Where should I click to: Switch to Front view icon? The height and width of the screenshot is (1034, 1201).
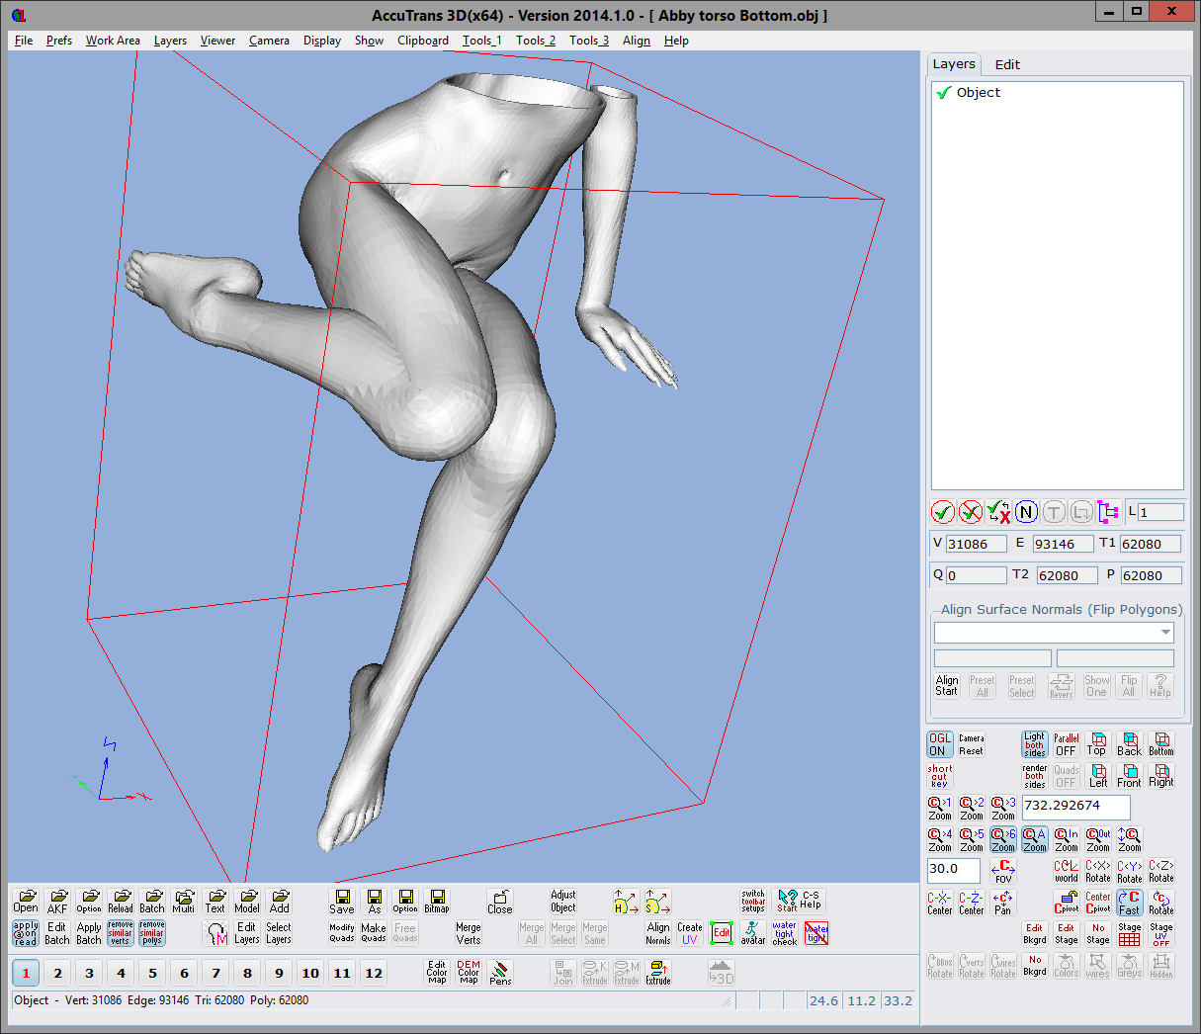1129,776
